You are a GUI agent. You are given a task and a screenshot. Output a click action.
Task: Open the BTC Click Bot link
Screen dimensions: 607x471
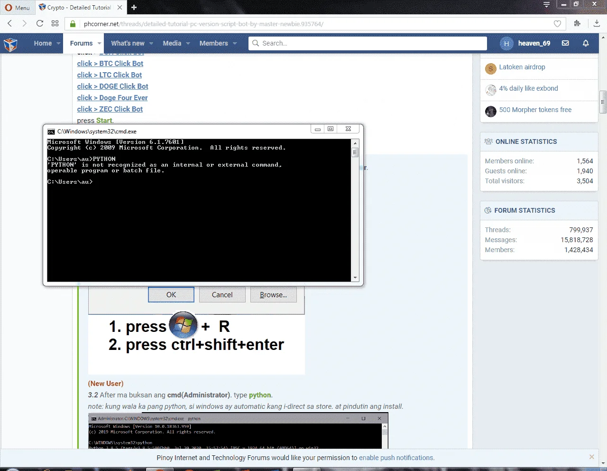(110, 64)
